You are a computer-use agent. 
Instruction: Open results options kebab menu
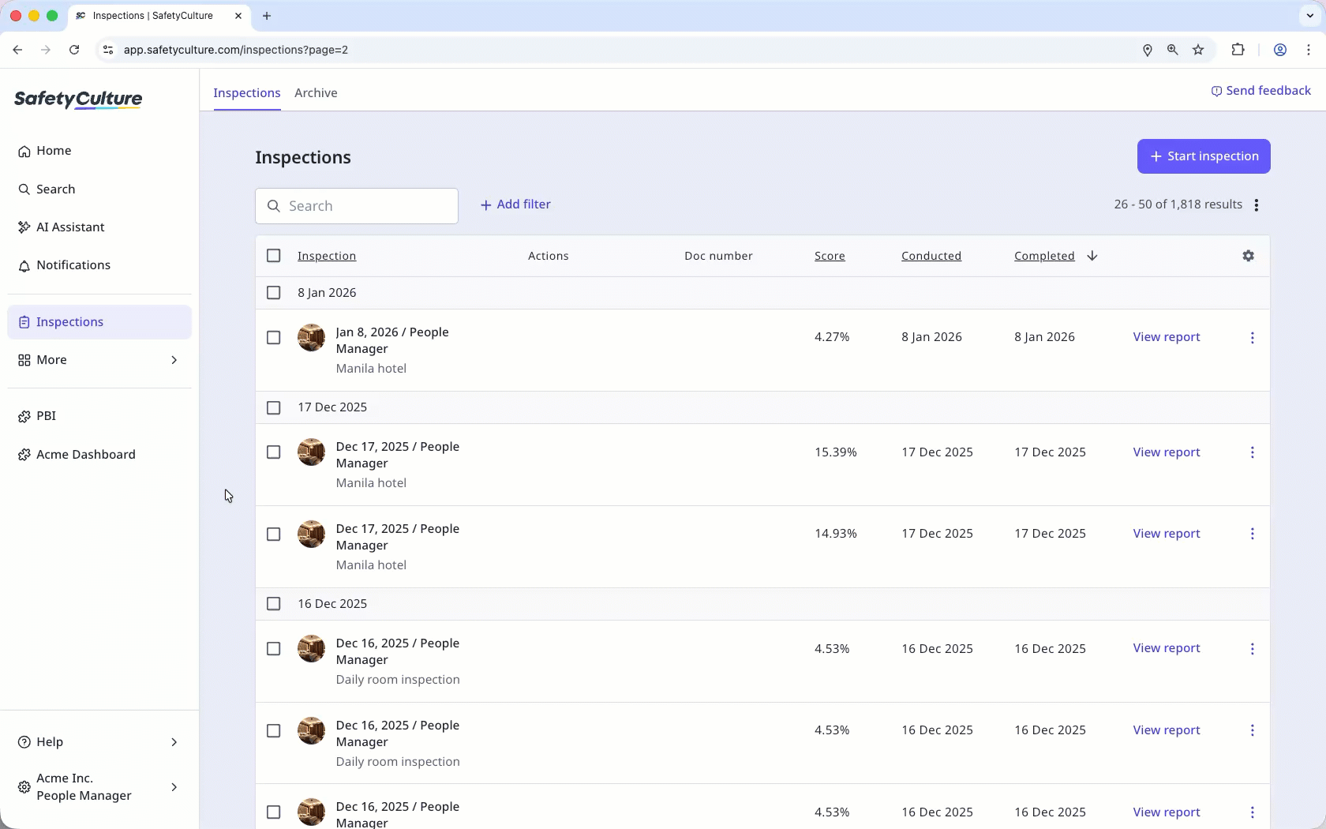(x=1257, y=205)
